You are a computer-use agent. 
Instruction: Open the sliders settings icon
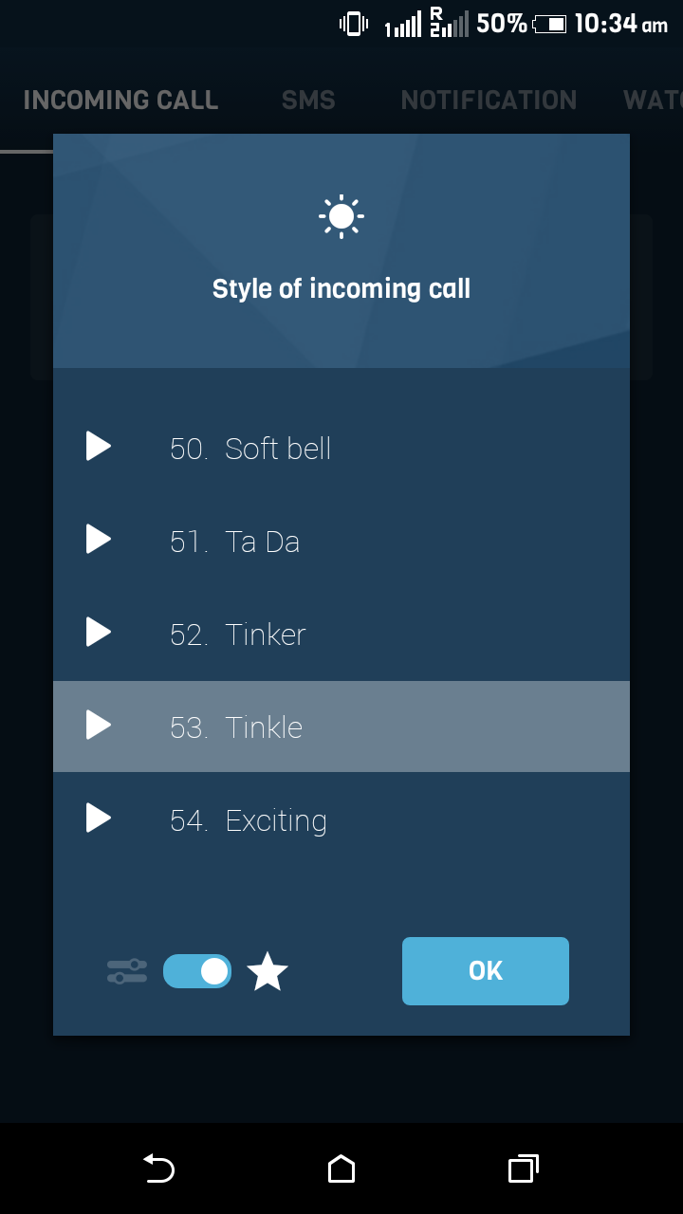127,971
